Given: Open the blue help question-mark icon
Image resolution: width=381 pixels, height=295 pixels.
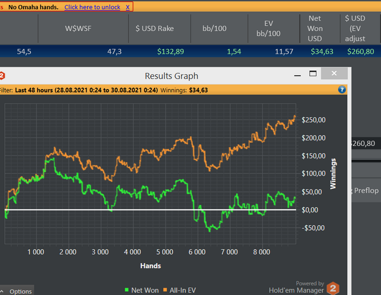Looking at the screenshot, I should tap(342, 90).
